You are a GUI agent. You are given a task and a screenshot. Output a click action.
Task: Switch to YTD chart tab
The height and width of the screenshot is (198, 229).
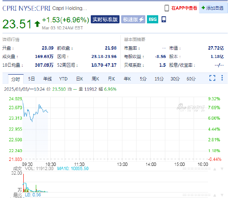click(x=63, y=79)
